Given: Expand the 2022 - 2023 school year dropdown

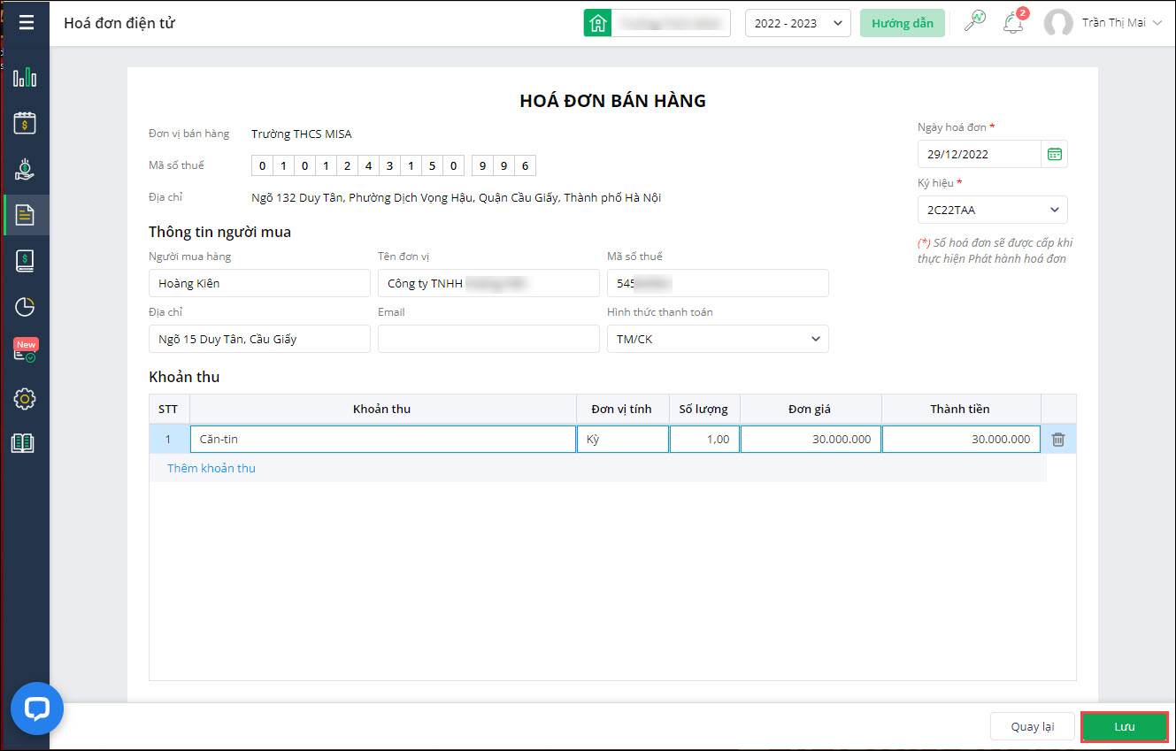Looking at the screenshot, I should [x=797, y=23].
